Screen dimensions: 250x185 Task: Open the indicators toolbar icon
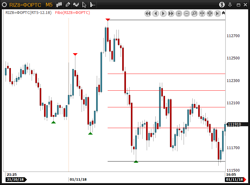[76, 5]
